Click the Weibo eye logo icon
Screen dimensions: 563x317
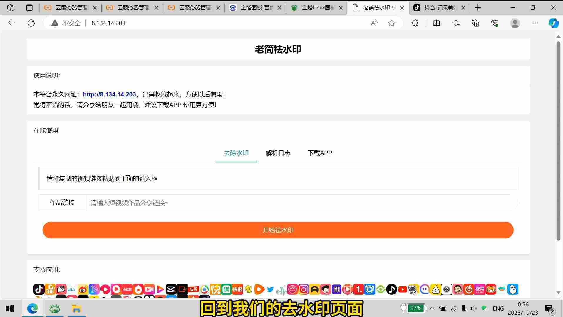(x=83, y=289)
